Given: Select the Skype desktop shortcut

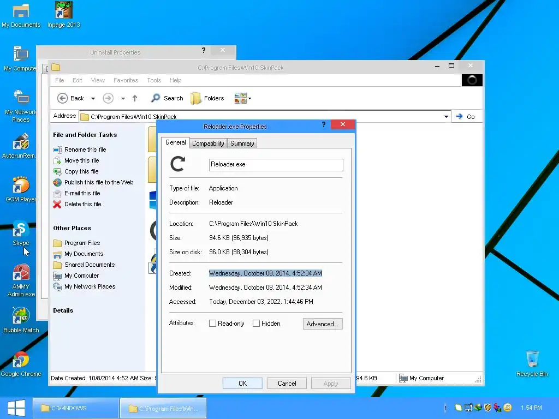Looking at the screenshot, I should 21,234.
